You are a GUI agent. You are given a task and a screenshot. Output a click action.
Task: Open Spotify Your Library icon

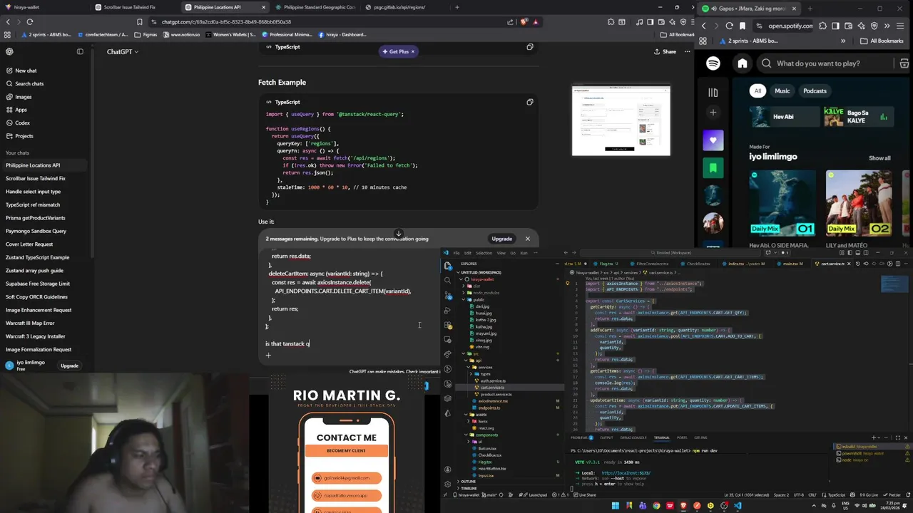pos(713,92)
